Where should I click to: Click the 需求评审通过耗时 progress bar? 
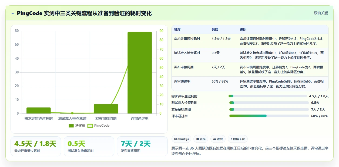(268, 96)
